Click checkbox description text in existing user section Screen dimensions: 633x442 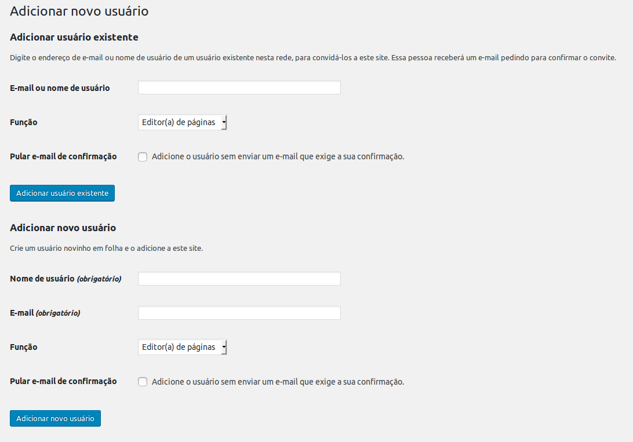(278, 156)
